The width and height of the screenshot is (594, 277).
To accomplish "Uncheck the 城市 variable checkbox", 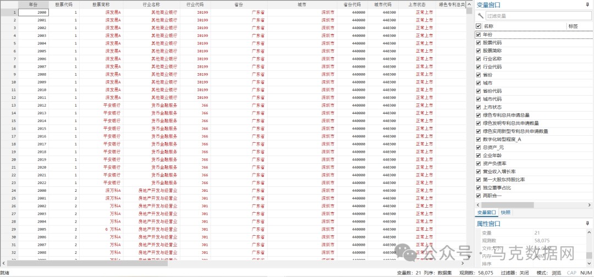I will coord(478,83).
